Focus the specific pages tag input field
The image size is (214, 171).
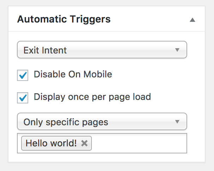(x=138, y=143)
